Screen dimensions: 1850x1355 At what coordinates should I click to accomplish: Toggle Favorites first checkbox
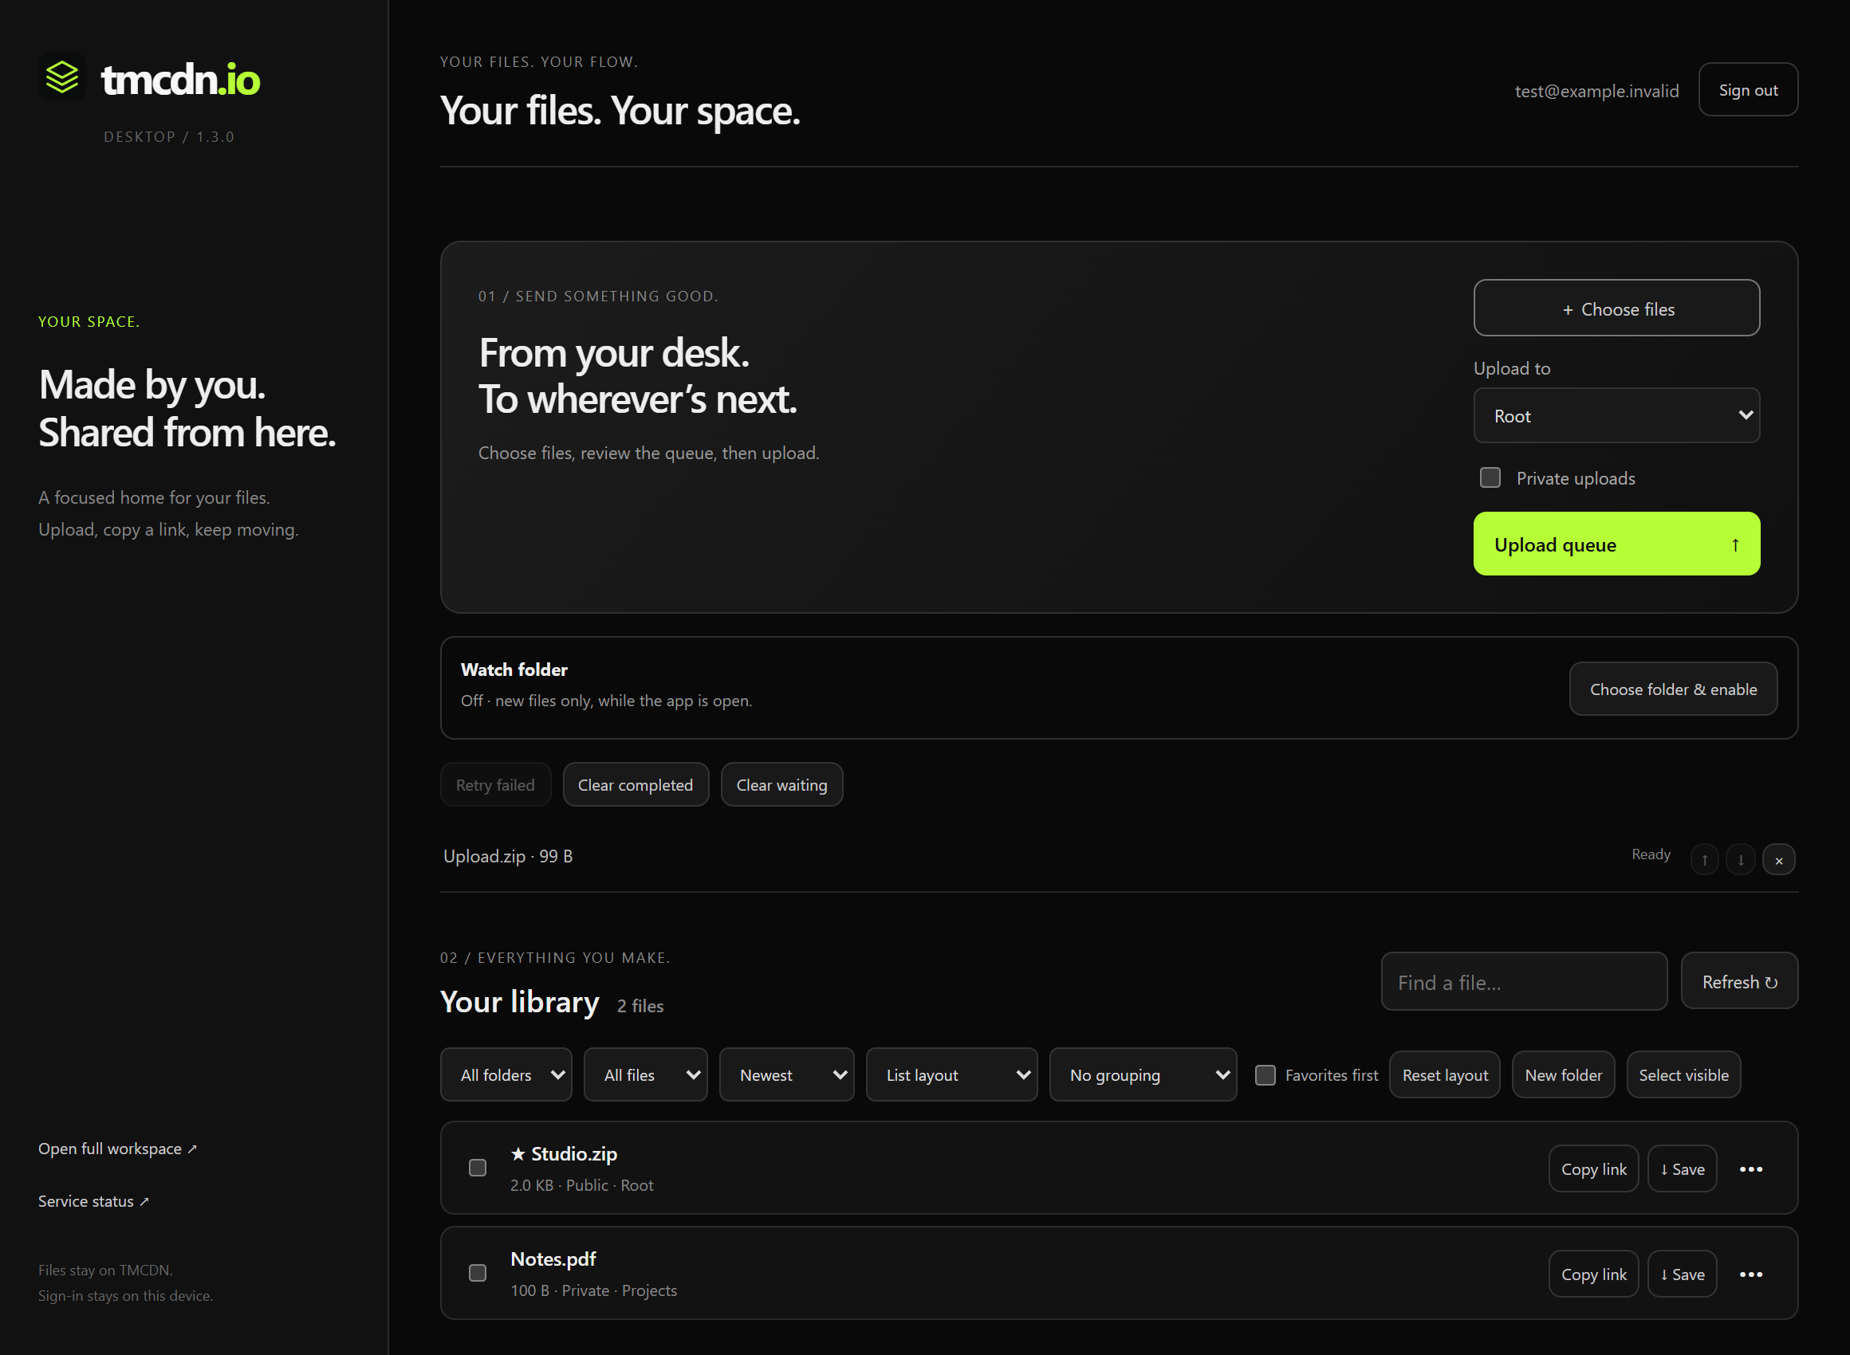coord(1265,1074)
